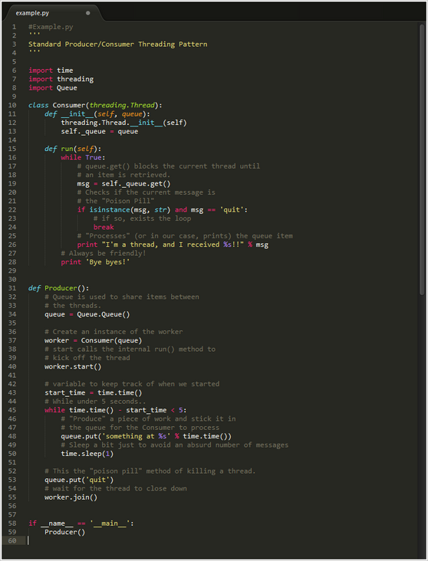Click '# wait for the thread to close down' comment
The height and width of the screenshot is (561, 428).
(116, 489)
